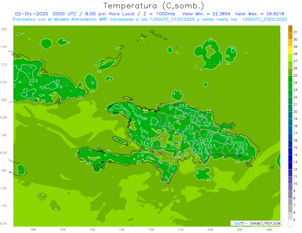
Task: Click the "70W" longitude axis label
Action: 210,229
